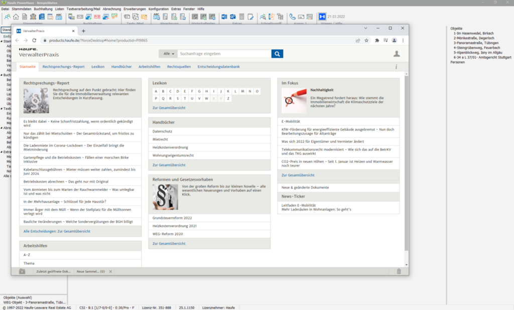Open the Nachhaltigkeit red pencil thumbnail
The width and height of the screenshot is (514, 310).
(x=294, y=100)
